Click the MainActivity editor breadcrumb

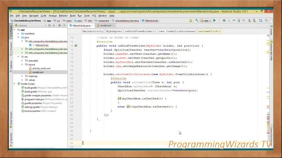[x=93, y=31]
